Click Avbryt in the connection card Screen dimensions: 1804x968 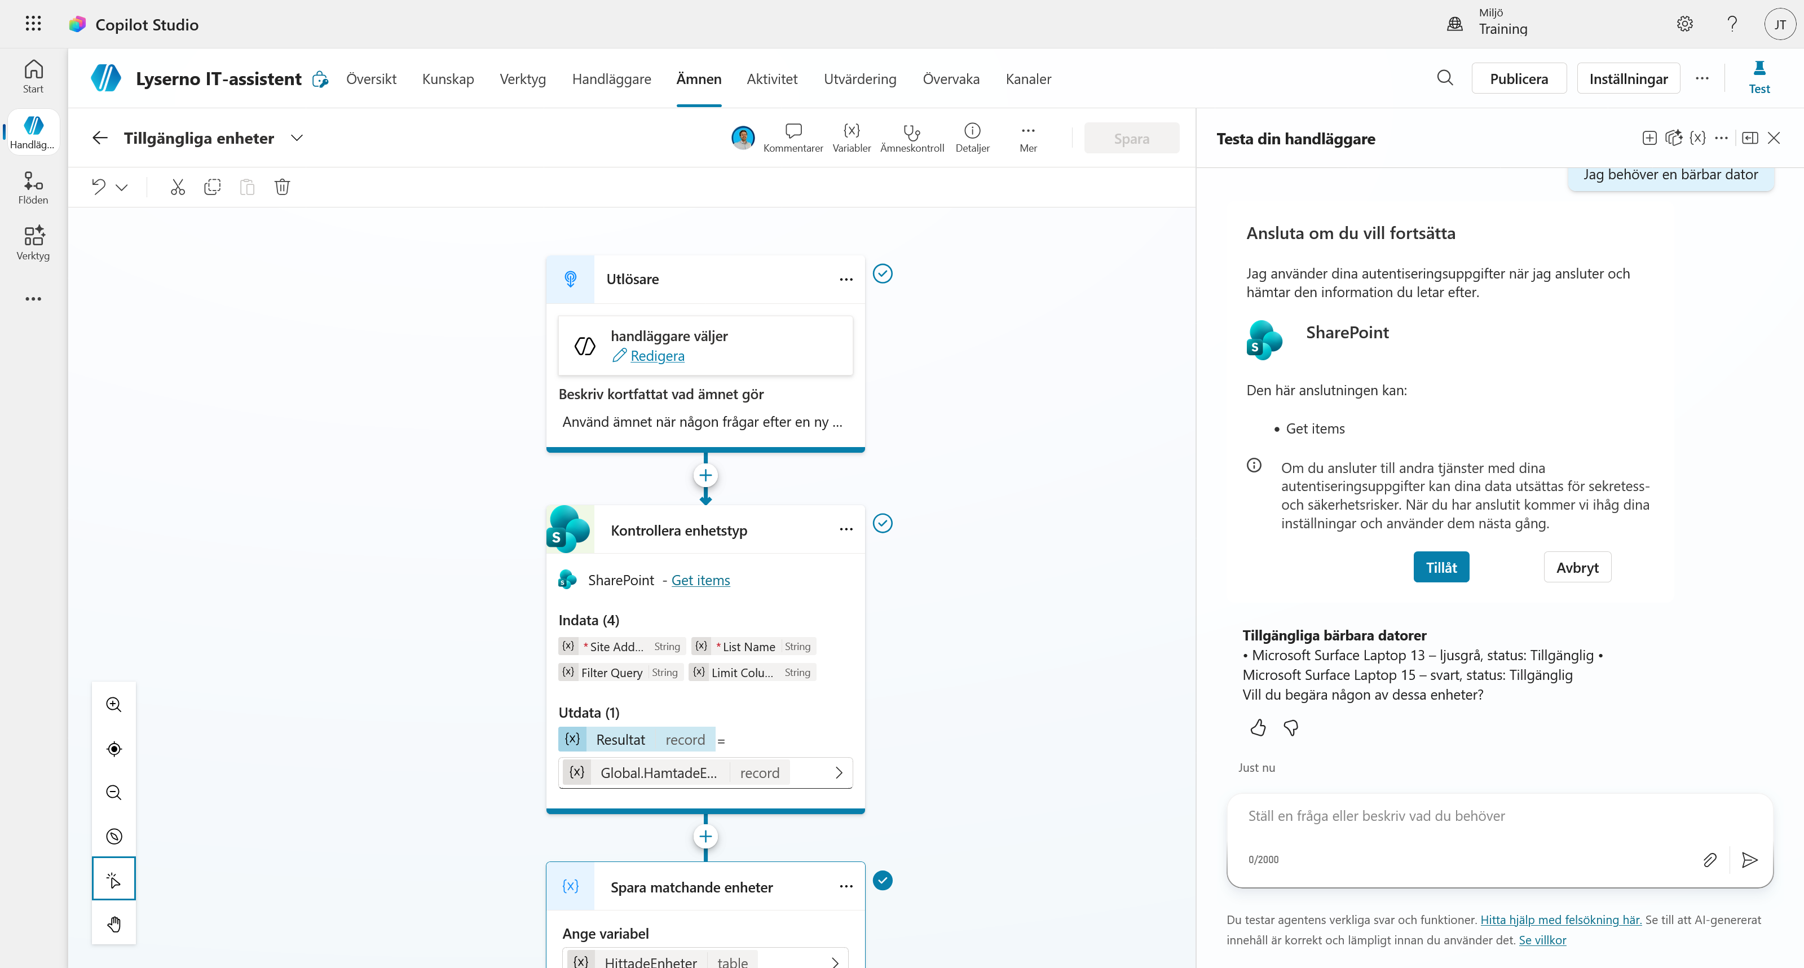(1577, 567)
